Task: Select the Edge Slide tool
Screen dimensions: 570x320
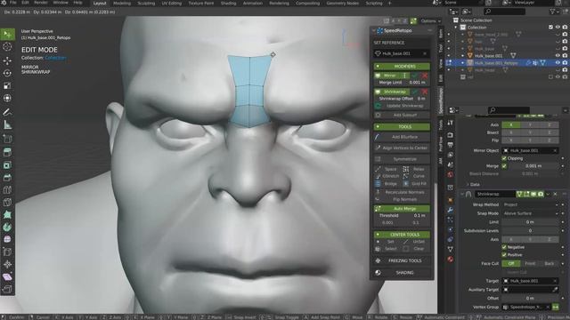Action: coord(7,252)
